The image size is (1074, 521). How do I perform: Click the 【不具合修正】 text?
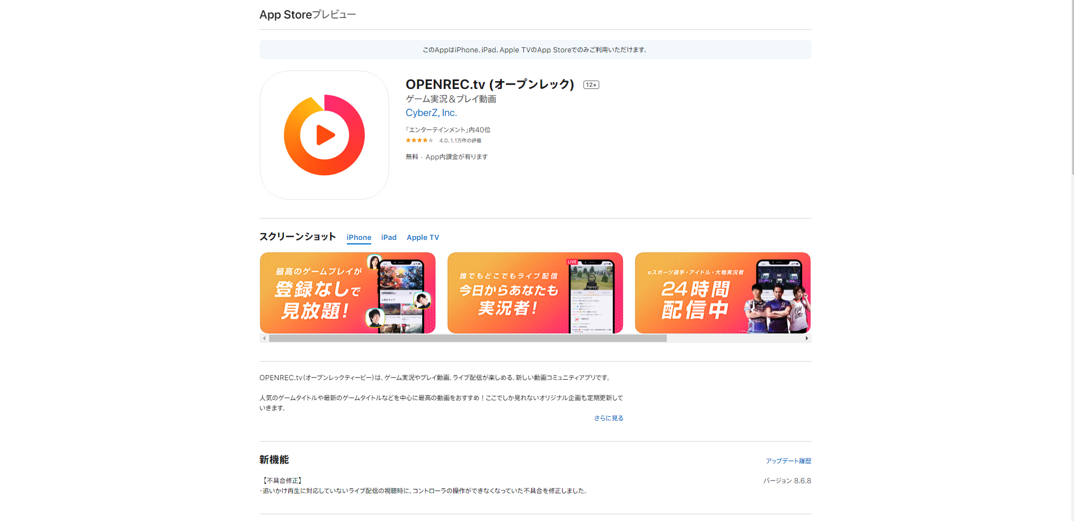[282, 480]
